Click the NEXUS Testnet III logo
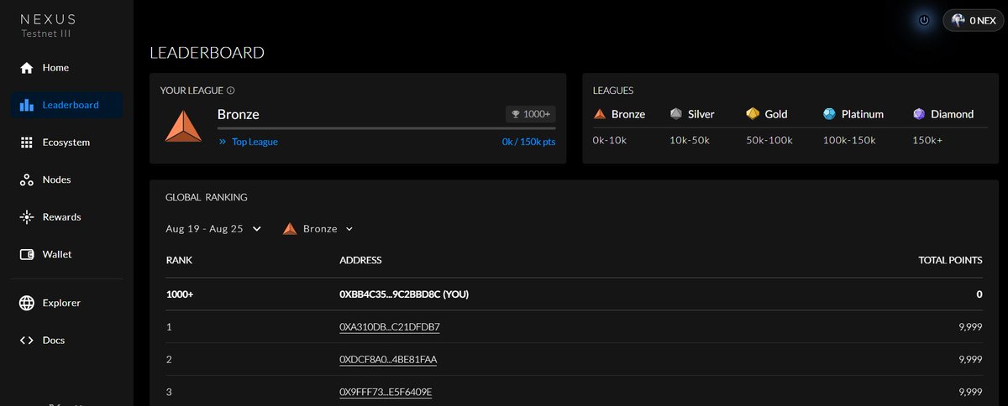The height and width of the screenshot is (406, 1008). click(x=48, y=24)
